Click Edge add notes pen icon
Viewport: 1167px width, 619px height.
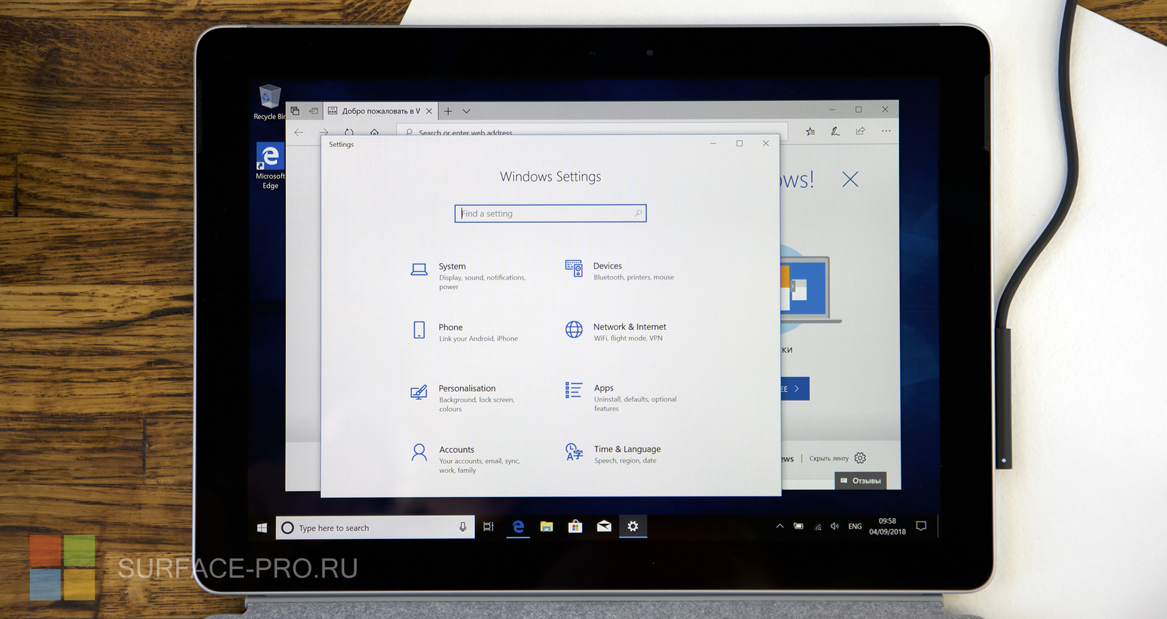[836, 131]
